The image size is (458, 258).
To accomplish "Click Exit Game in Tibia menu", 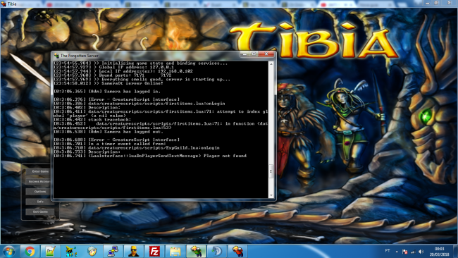I will (x=40, y=212).
